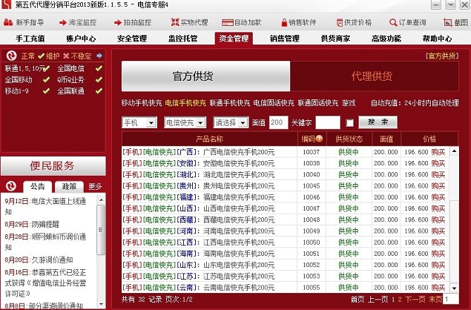This screenshot has height=310, width=471.
Task: Click the blue arrow next to 不稳定
Action: pyautogui.click(x=99, y=55)
